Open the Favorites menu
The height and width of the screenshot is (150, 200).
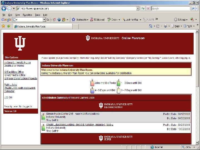pyautogui.click(x=27, y=15)
